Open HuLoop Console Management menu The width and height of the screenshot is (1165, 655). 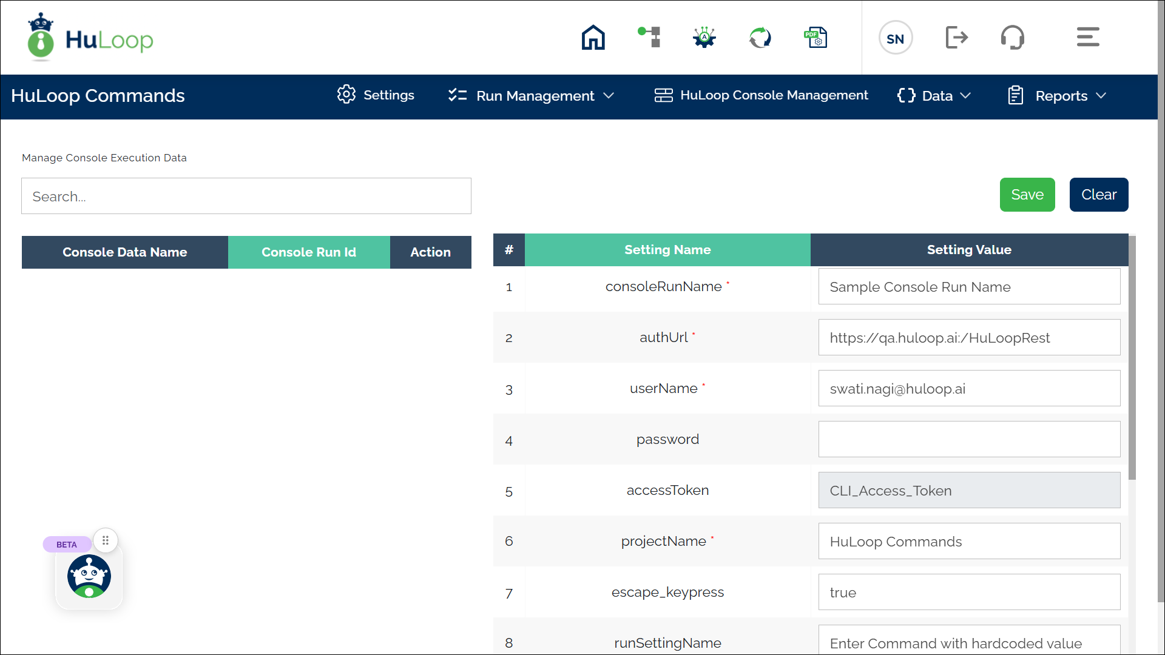point(761,95)
